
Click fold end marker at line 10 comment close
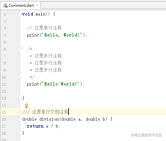tap(20, 77)
